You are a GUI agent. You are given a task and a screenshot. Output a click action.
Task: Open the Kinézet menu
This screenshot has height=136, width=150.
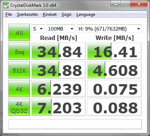click(50, 14)
